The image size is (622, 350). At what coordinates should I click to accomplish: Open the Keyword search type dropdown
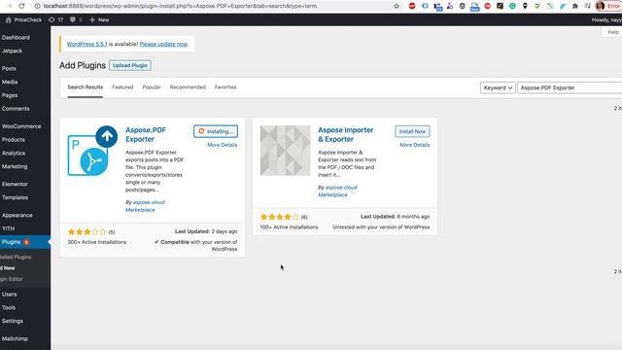tap(498, 87)
